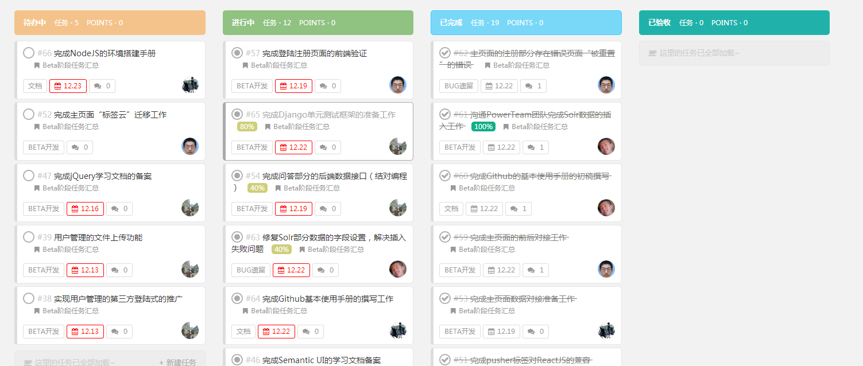Viewport: 863px width, 366px height.
Task: Mark task #66 NodeJS手册 as complete
Action: coord(29,53)
